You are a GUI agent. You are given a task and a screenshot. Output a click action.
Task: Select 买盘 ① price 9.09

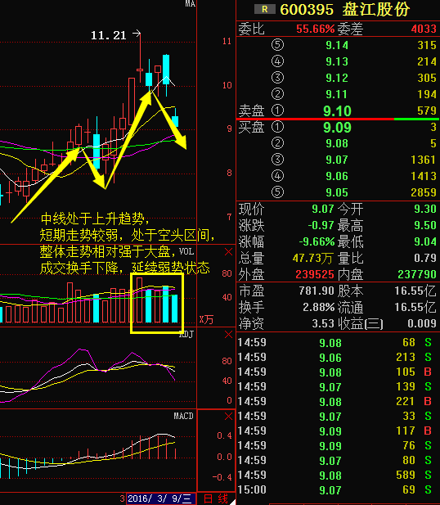337,128
